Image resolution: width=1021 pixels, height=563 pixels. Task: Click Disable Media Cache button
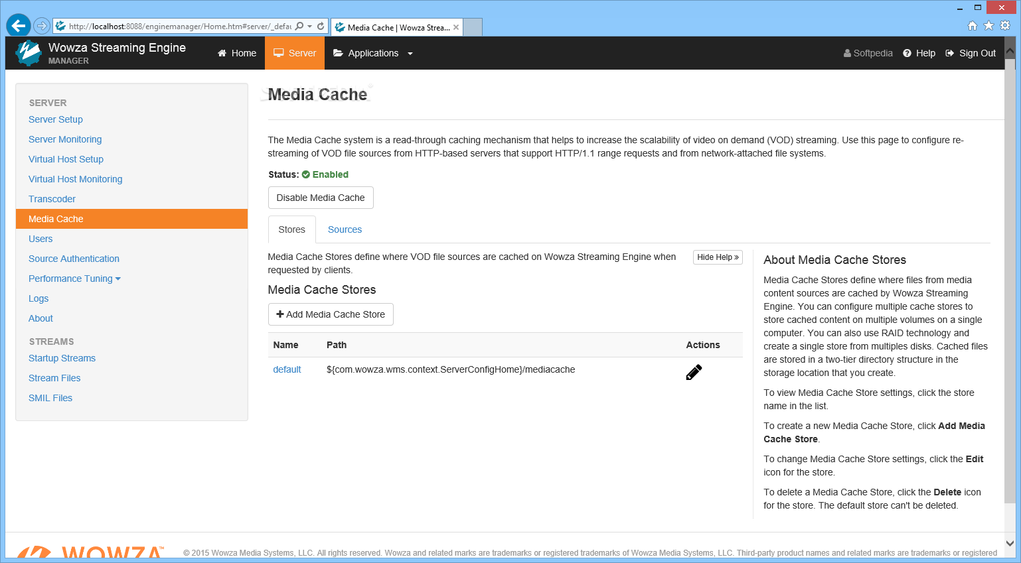(321, 198)
